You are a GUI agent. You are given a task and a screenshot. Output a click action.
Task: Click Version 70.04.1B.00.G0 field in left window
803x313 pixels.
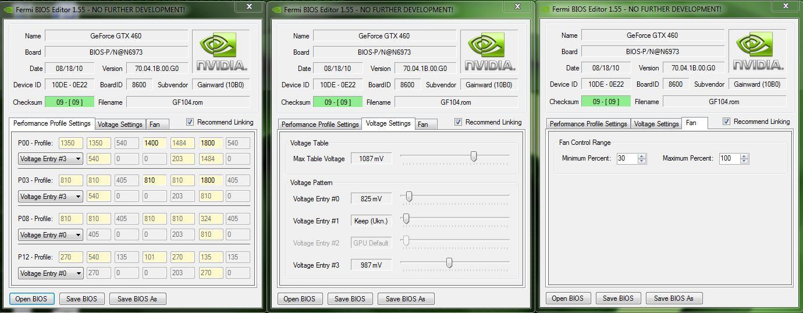157,69
